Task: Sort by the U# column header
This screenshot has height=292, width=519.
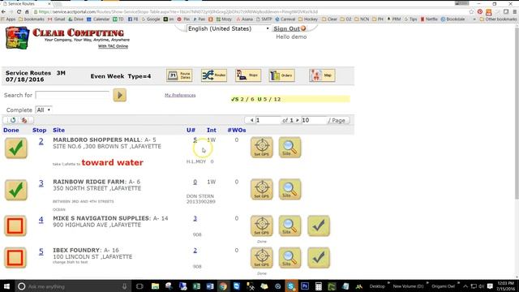Action: pos(191,130)
